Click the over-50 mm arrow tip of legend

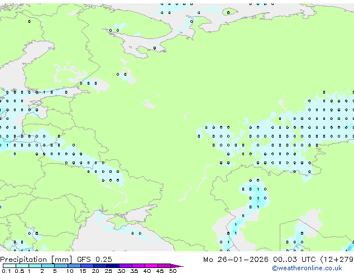(x=177, y=266)
